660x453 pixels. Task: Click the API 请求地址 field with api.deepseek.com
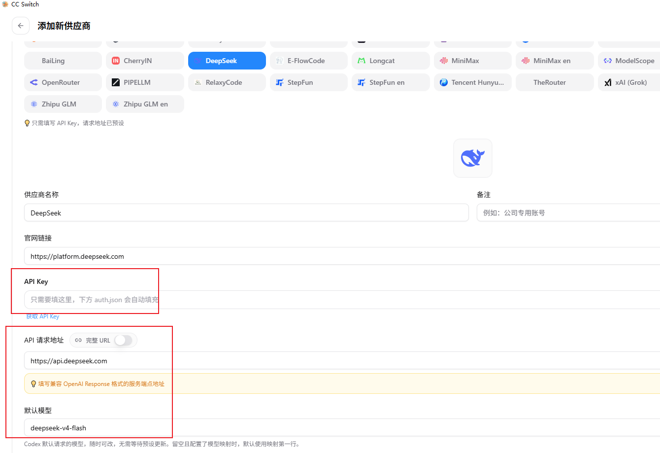tap(342, 361)
